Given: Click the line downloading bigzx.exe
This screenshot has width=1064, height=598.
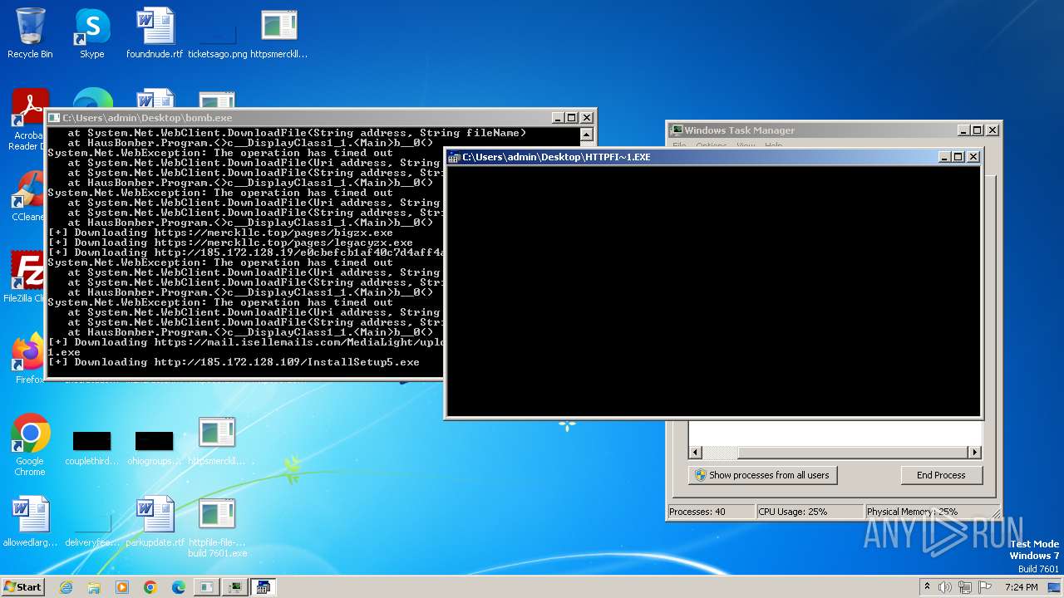Looking at the screenshot, I should coord(220,233).
